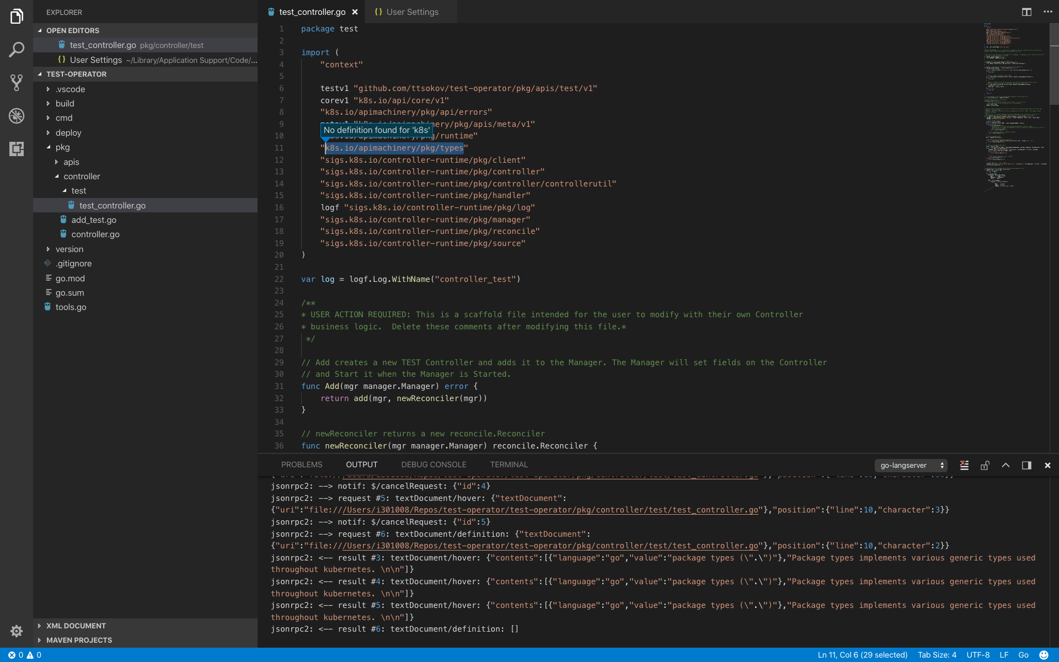The height and width of the screenshot is (662, 1059).
Task: Expand the cmd folder
Action: pos(48,118)
